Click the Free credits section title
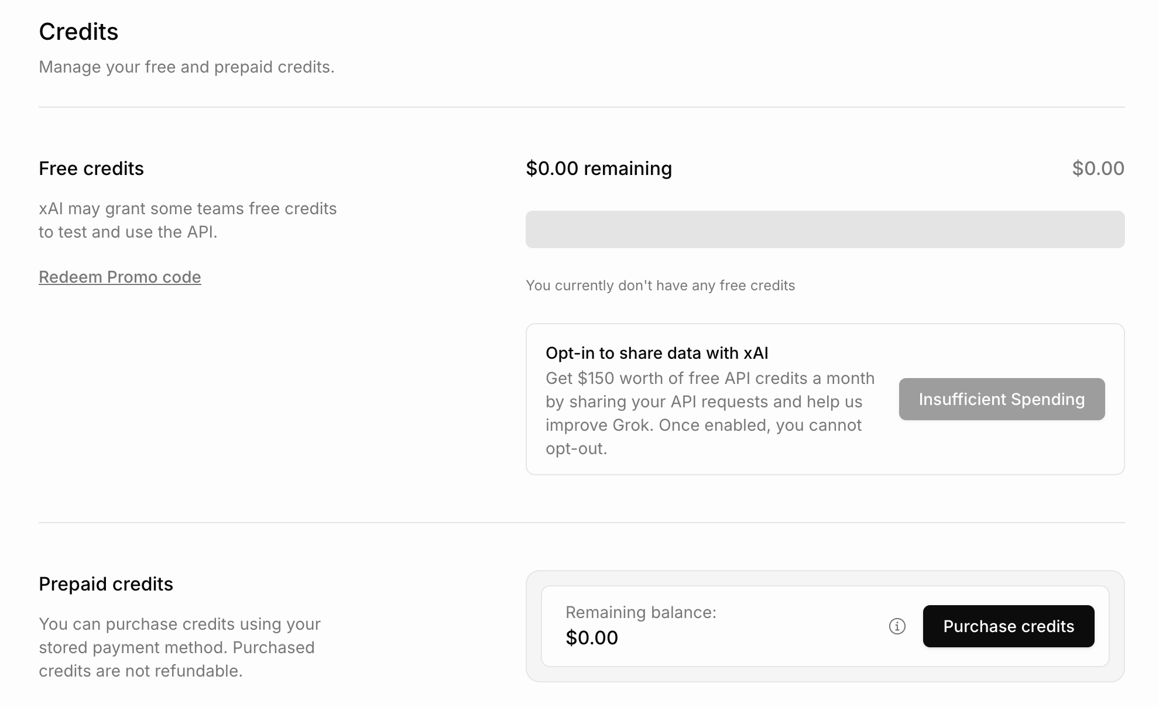 [91, 169]
